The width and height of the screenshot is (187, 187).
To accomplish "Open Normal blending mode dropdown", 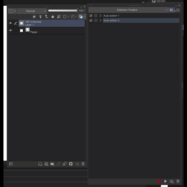I will click(32, 11).
